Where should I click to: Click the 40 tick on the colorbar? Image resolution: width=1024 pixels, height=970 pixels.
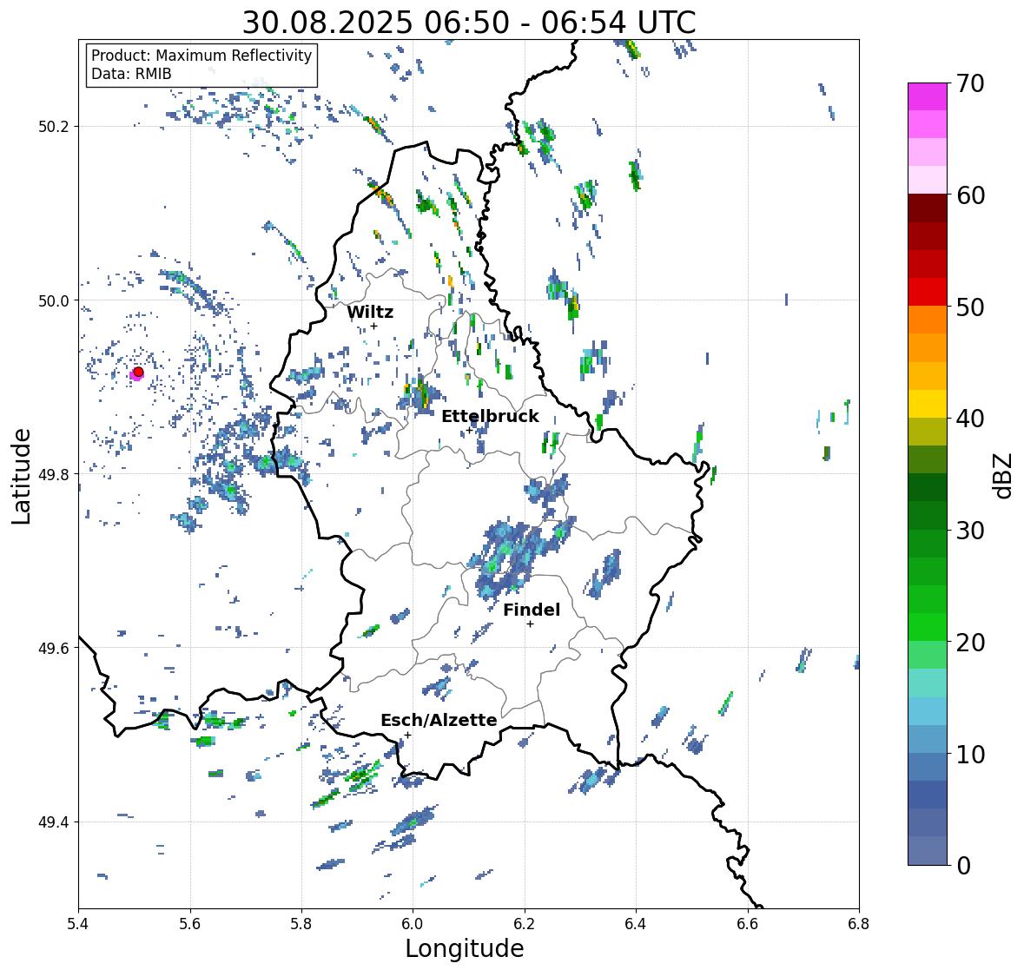pos(970,419)
